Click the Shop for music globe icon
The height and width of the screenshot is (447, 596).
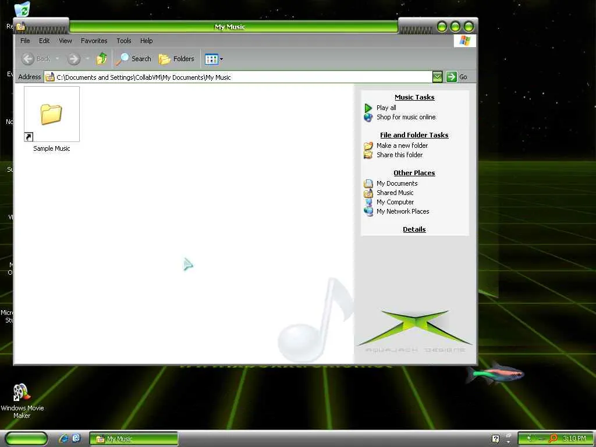pos(368,118)
